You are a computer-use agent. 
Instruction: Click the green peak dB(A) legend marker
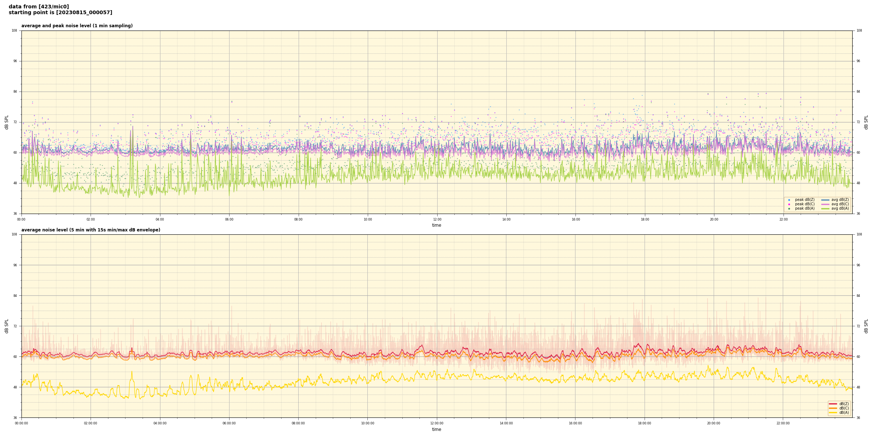(x=789, y=209)
